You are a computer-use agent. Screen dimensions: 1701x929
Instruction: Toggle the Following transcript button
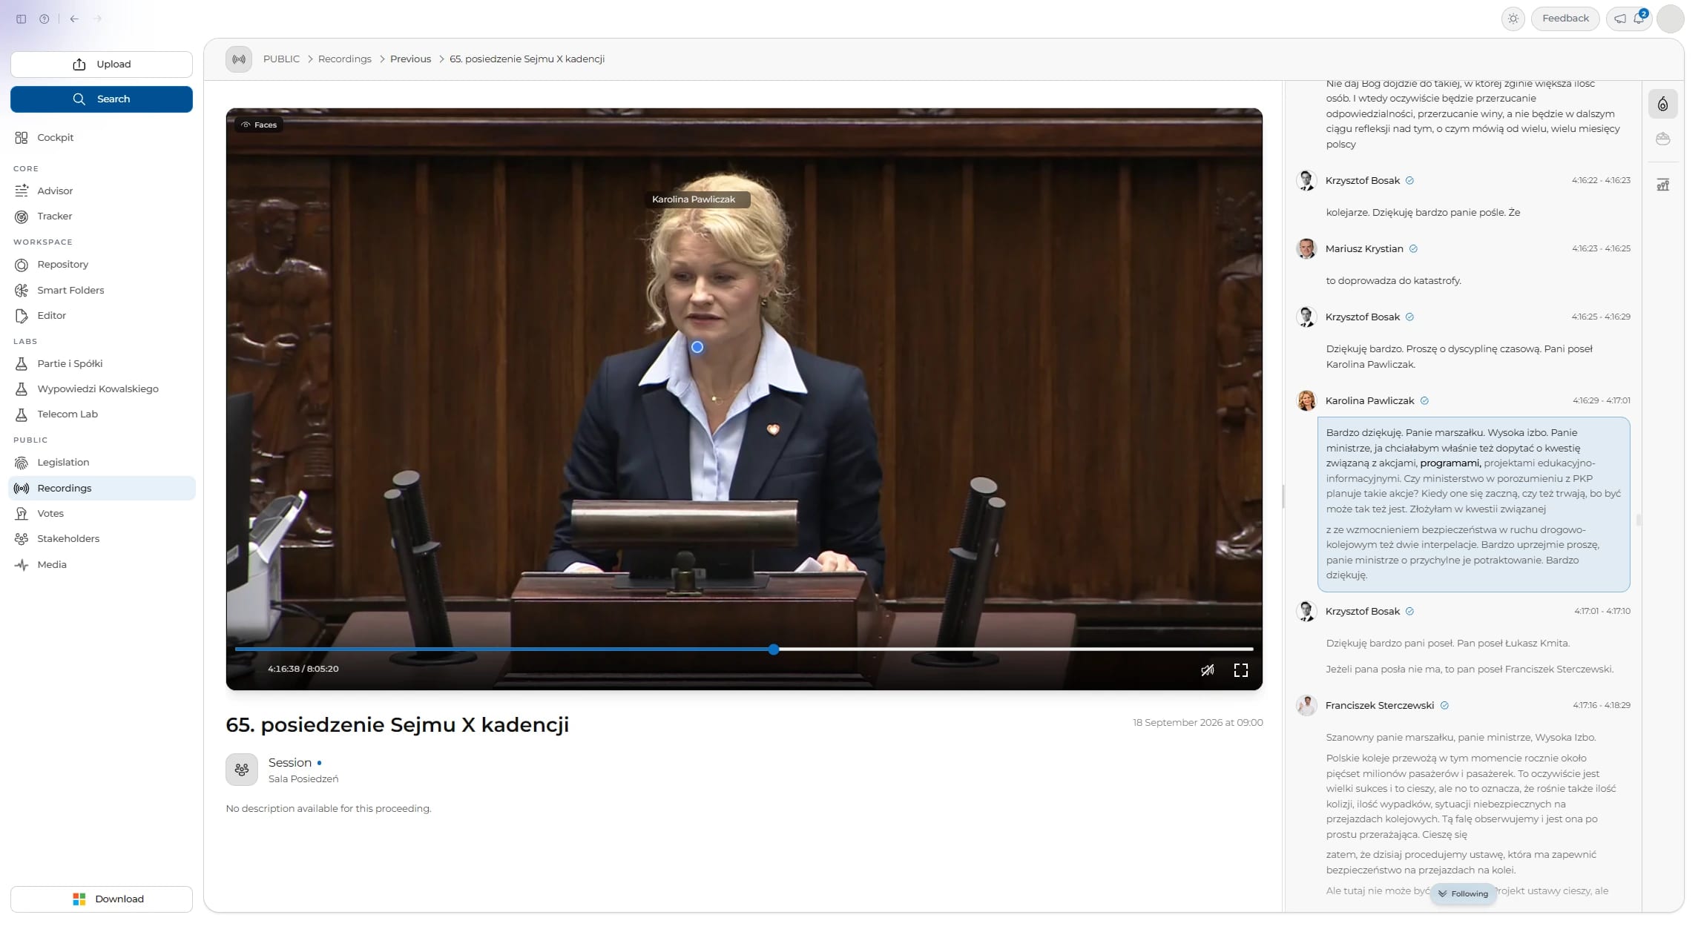click(x=1464, y=894)
